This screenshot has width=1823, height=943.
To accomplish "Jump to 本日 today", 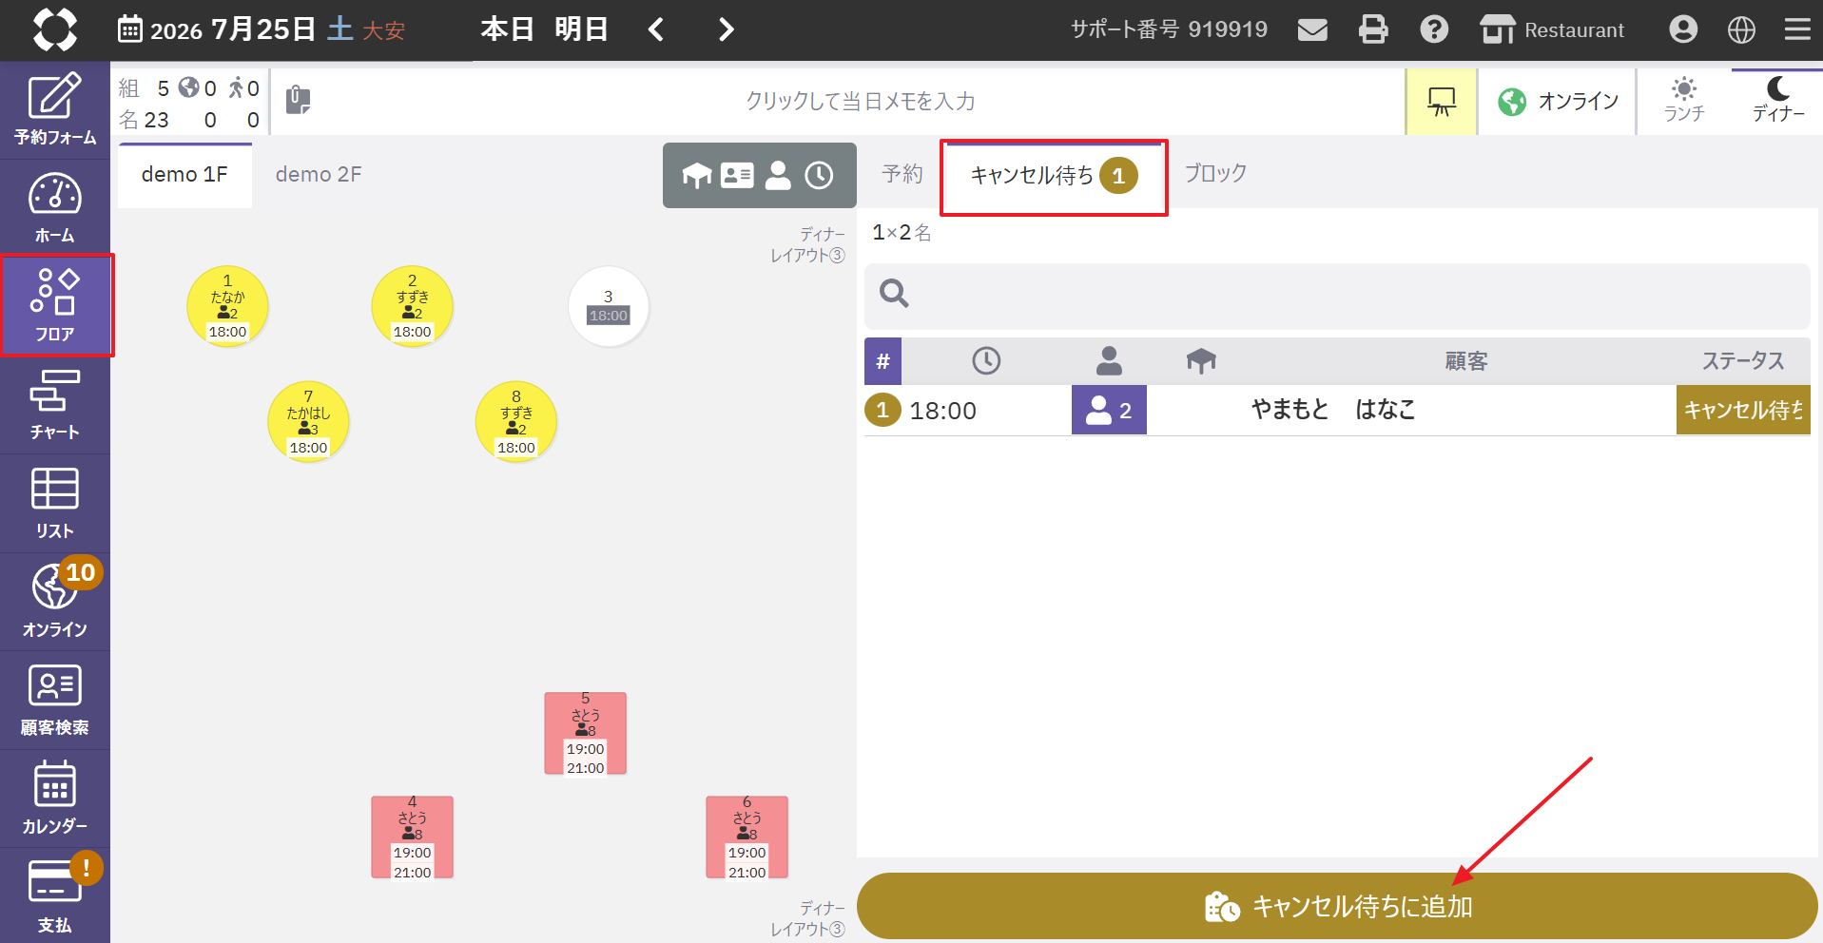I will click(x=507, y=29).
